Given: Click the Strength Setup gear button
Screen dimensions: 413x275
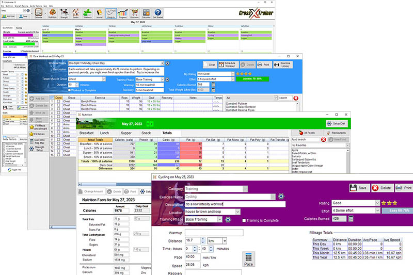Looking at the screenshot, I should [x=39, y=149].
